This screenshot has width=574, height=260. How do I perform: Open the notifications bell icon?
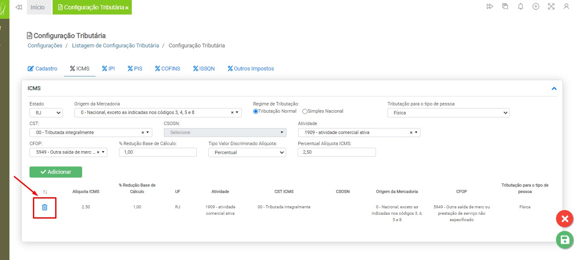tap(521, 7)
